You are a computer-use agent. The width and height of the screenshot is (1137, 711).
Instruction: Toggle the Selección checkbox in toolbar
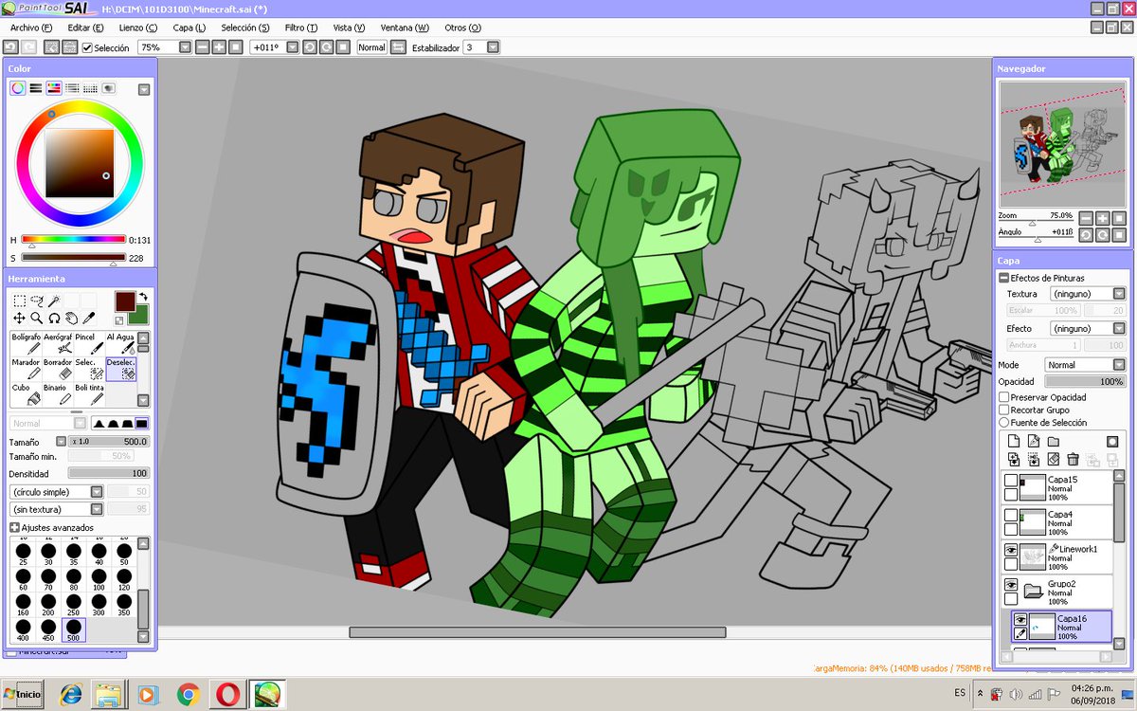87,47
